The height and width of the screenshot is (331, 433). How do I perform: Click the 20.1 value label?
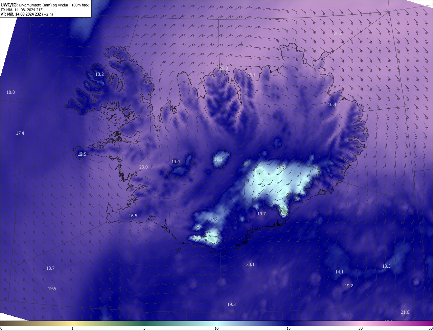pos(250,264)
